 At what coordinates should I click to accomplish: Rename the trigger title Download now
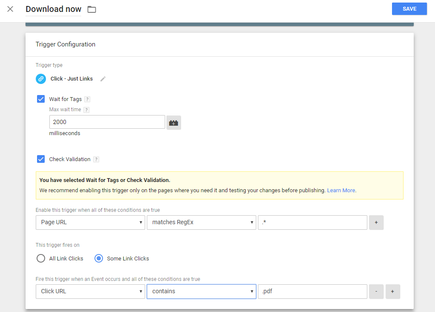click(54, 9)
